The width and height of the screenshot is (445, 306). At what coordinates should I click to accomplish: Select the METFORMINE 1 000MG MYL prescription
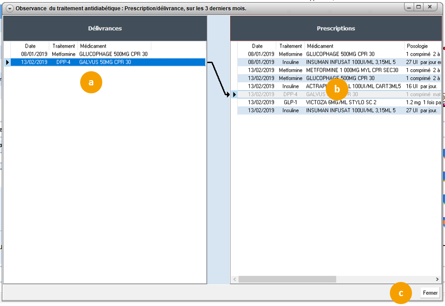(x=339, y=70)
